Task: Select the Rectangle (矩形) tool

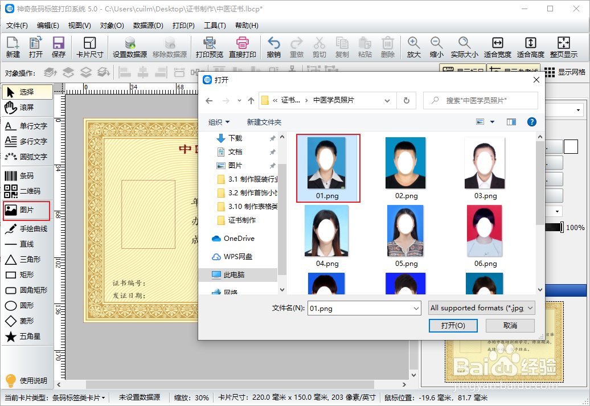Action: [x=27, y=274]
